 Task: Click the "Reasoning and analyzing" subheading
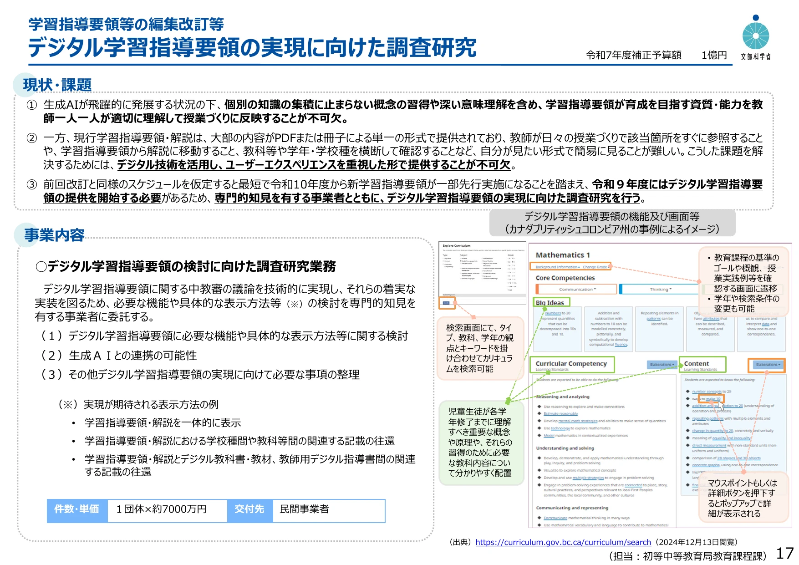[x=562, y=397]
